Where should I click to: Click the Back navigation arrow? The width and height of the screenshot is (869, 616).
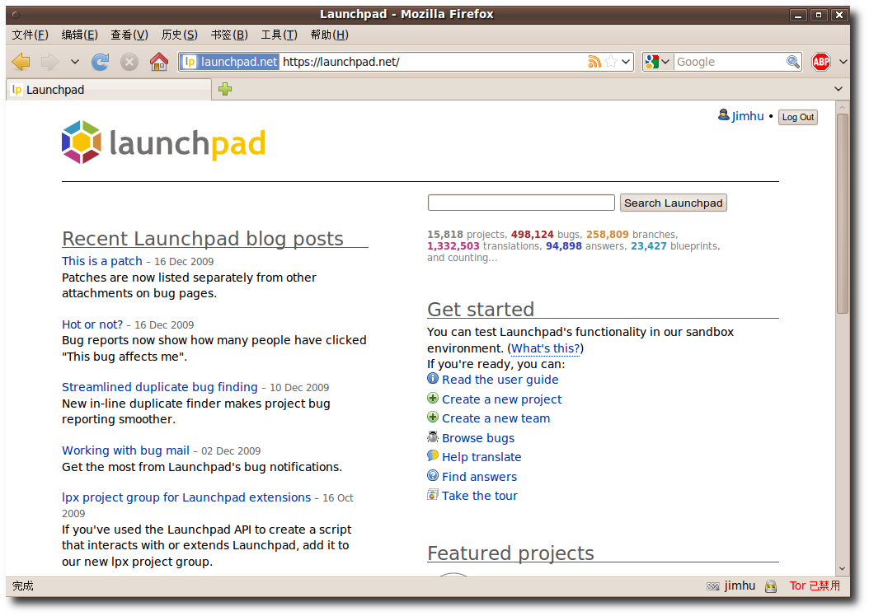21,62
